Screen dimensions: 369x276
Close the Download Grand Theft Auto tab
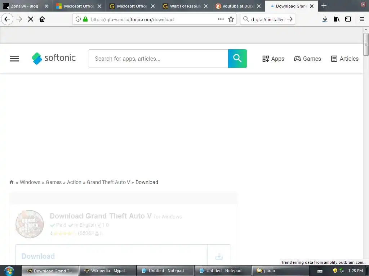312,6
